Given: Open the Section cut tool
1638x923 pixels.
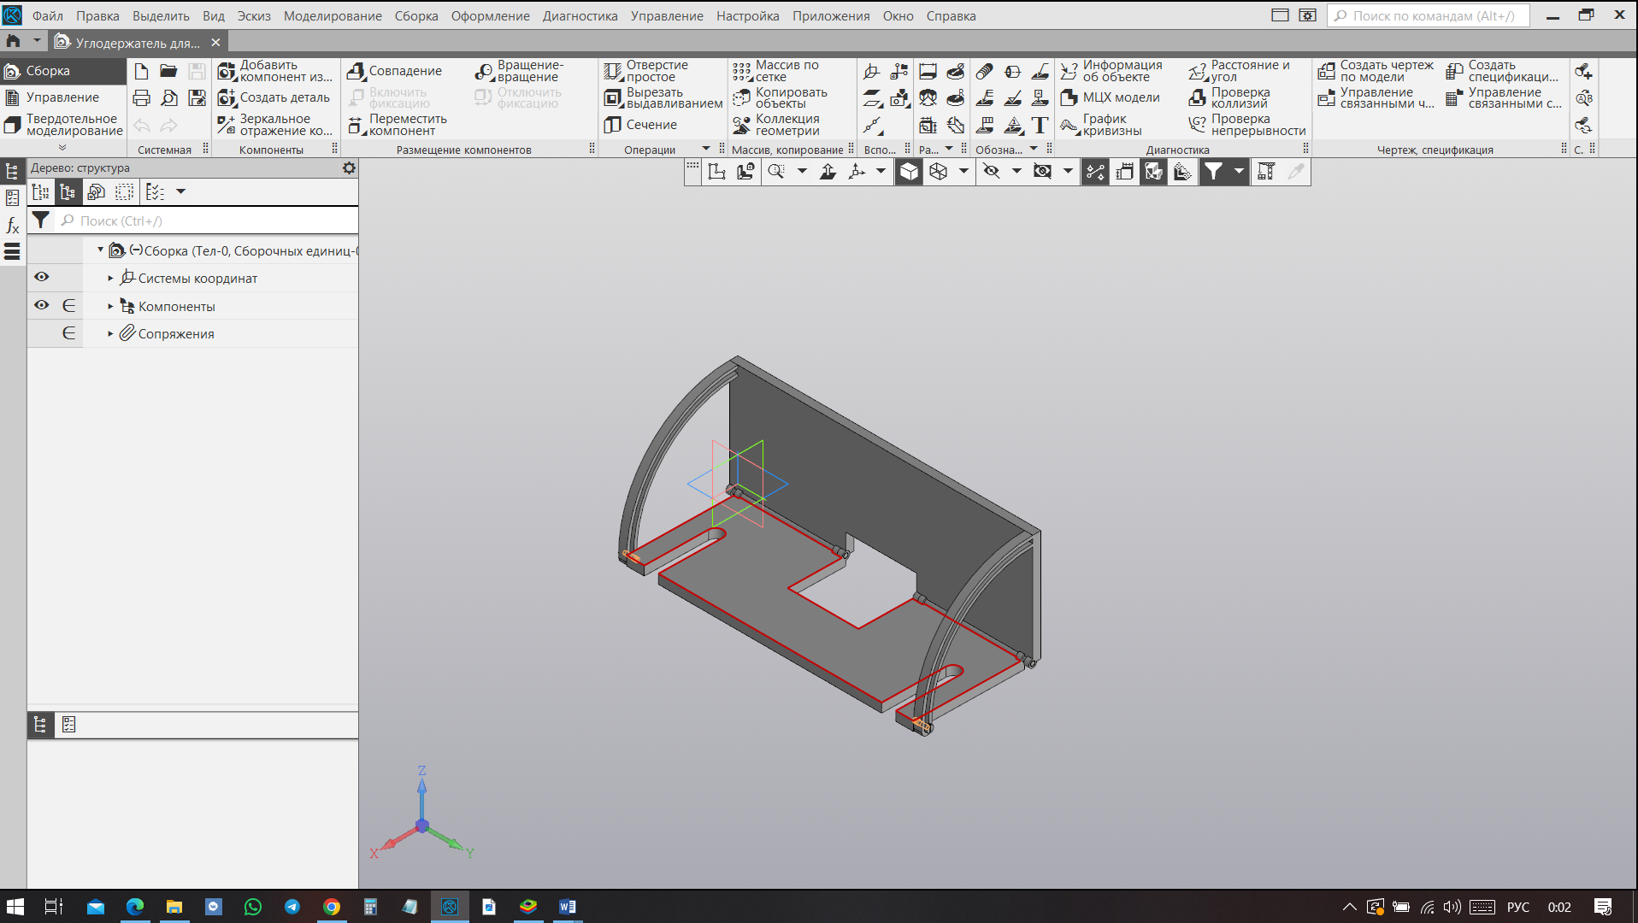Looking at the screenshot, I should coord(613,125).
